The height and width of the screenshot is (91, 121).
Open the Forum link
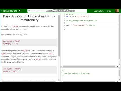click(x=109, y=11)
